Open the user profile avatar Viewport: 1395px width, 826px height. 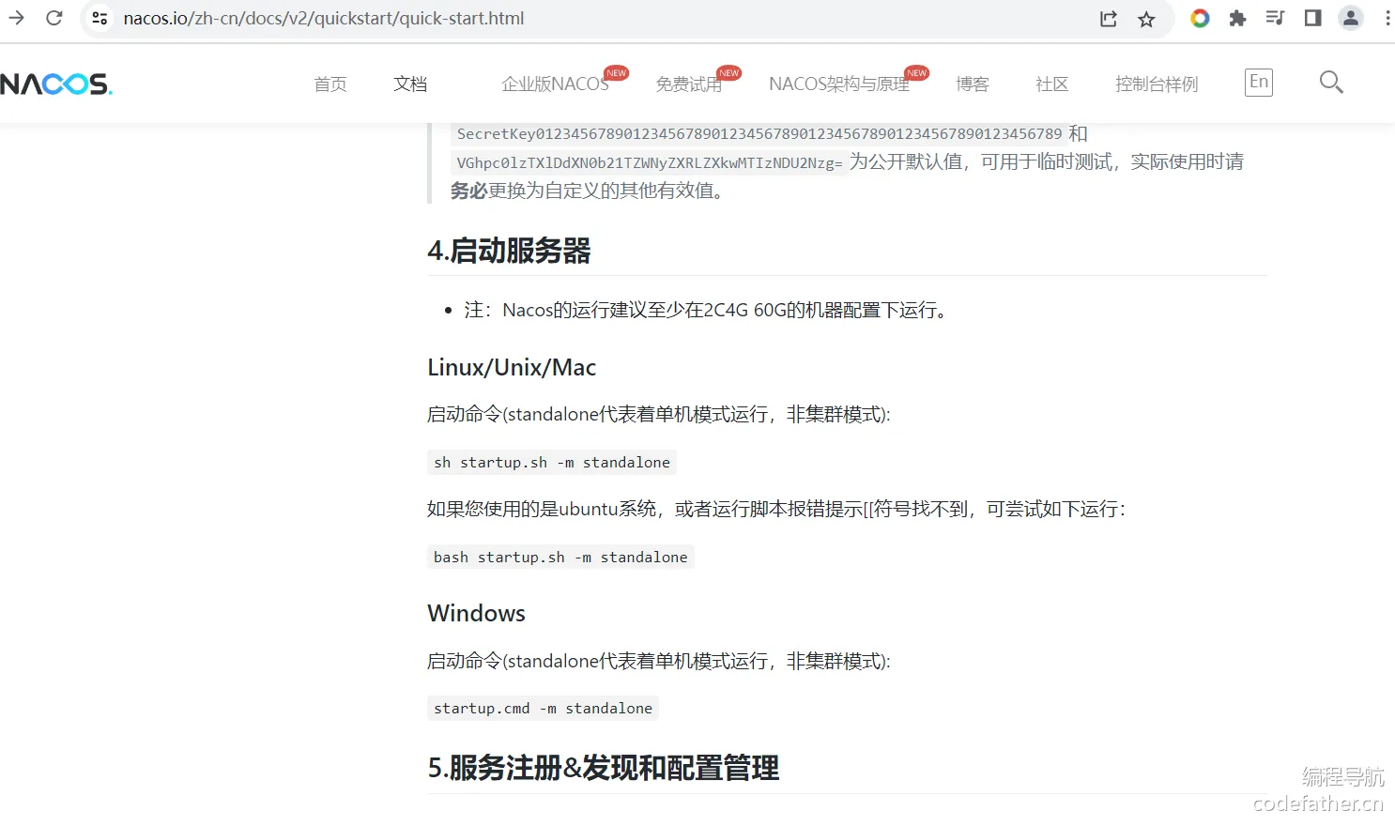click(x=1350, y=18)
